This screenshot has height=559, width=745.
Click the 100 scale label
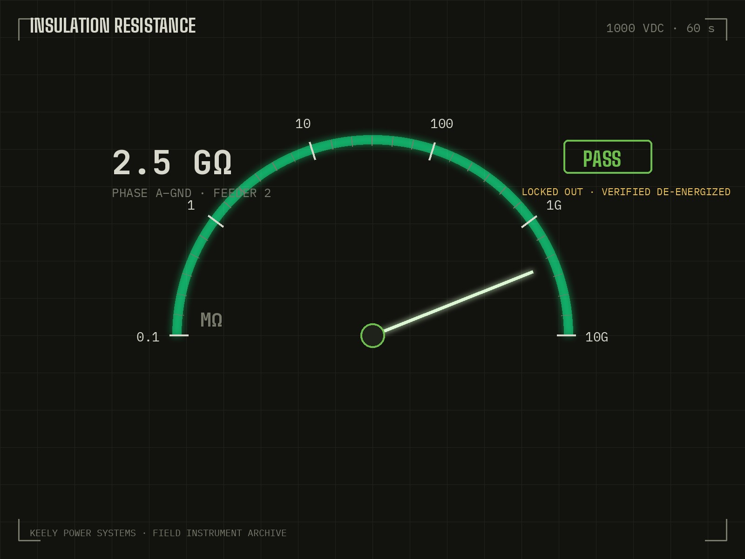click(x=441, y=124)
